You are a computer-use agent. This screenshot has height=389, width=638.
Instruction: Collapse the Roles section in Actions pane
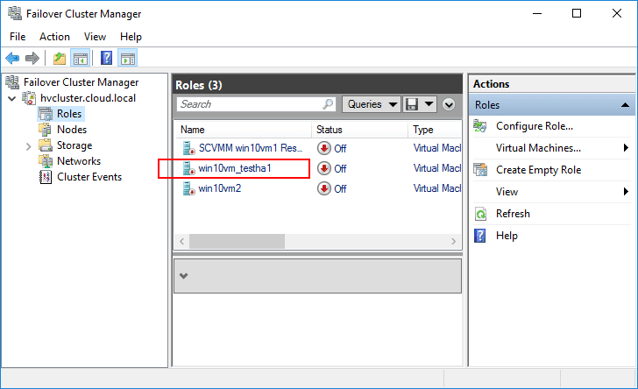tap(626, 105)
